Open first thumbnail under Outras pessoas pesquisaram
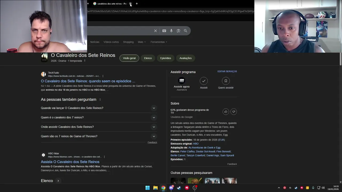Screen dimensions: 342x192 178,181
